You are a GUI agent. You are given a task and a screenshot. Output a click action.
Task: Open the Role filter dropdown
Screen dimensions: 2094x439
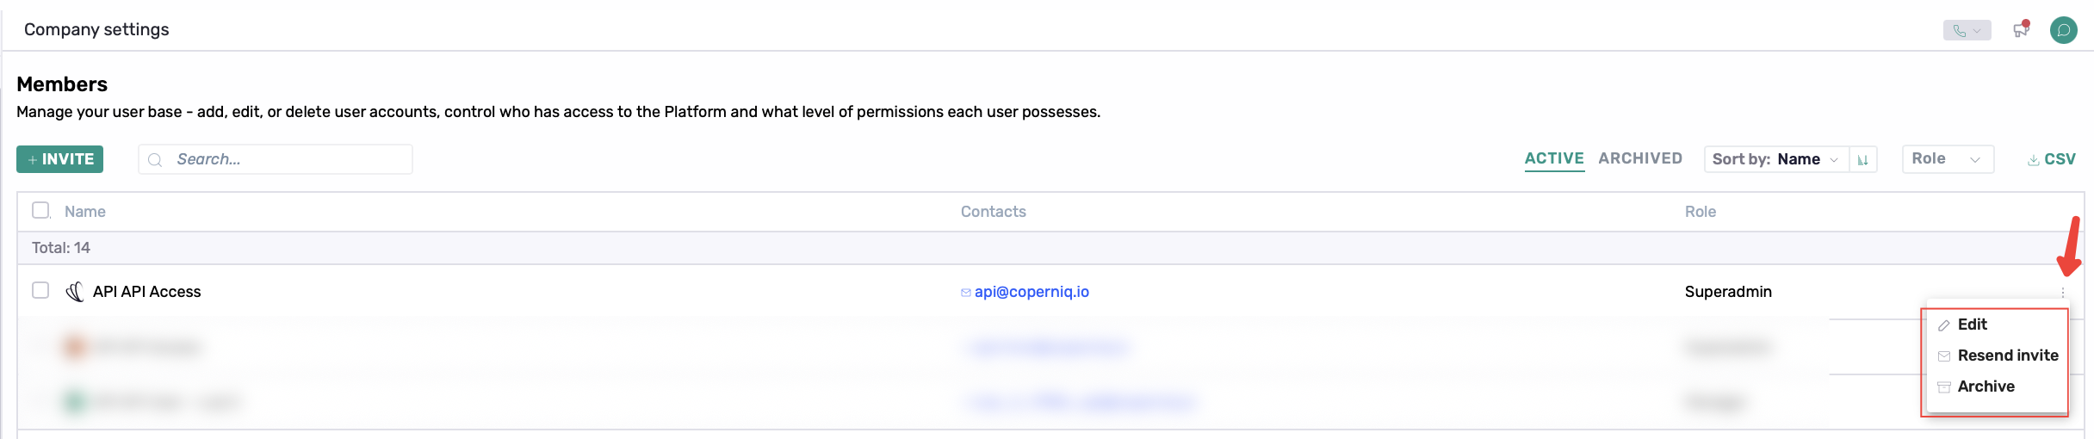click(1948, 159)
